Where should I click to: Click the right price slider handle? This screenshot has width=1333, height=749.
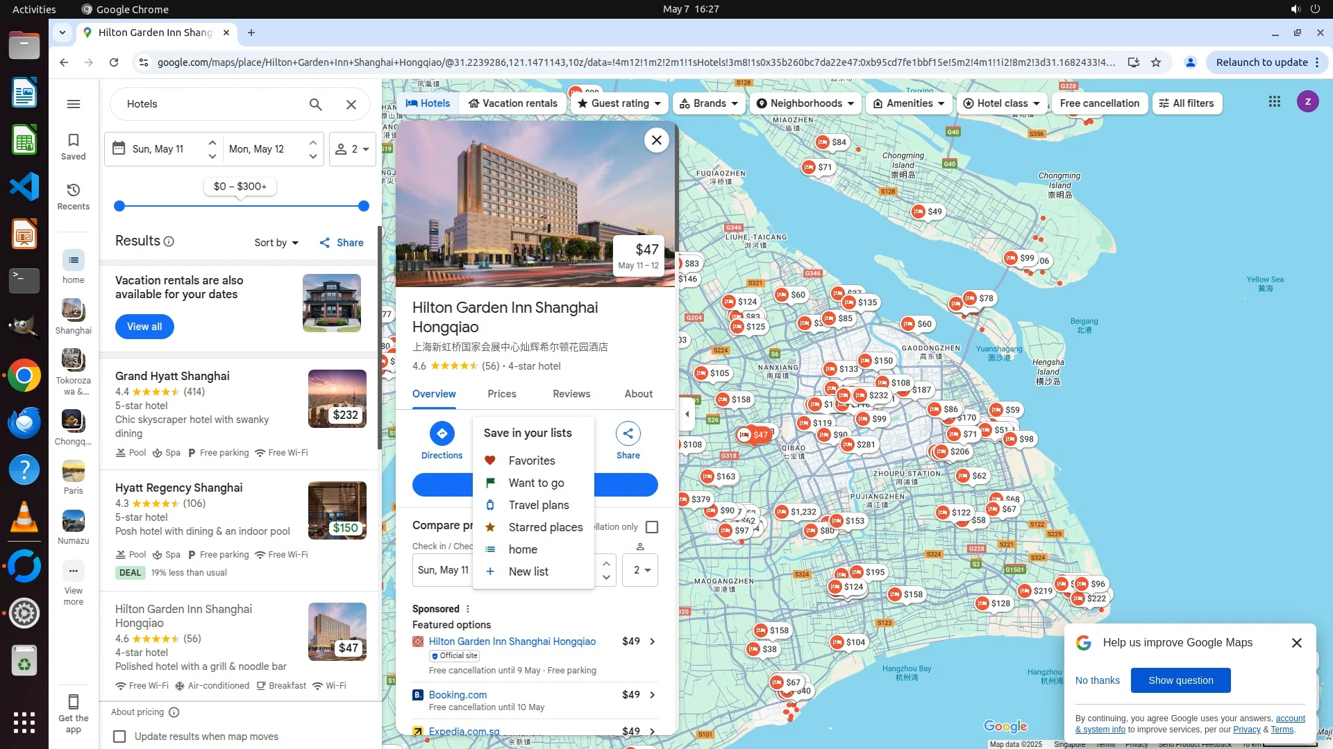[363, 206]
